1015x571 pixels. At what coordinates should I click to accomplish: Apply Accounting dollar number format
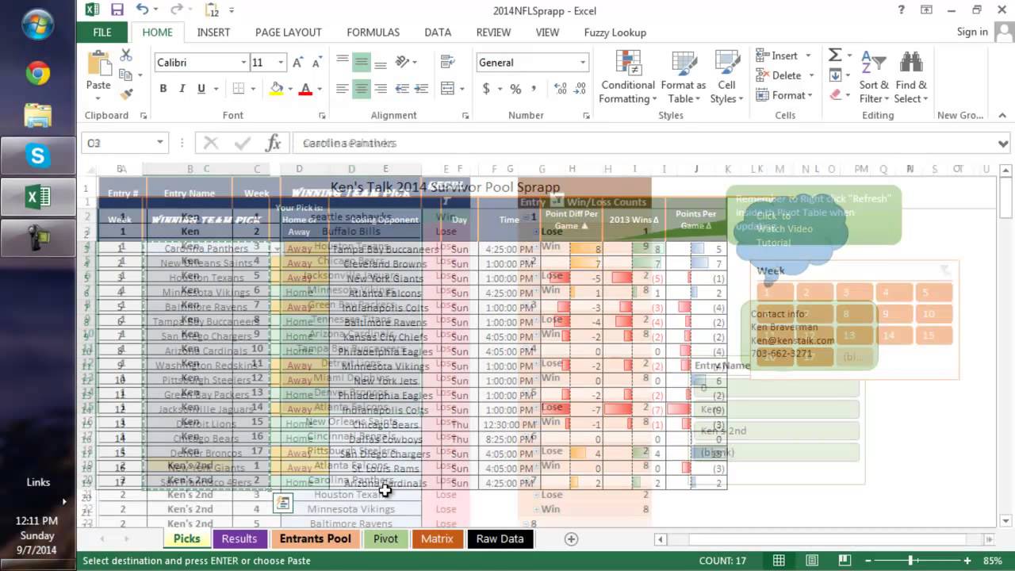tap(486, 89)
